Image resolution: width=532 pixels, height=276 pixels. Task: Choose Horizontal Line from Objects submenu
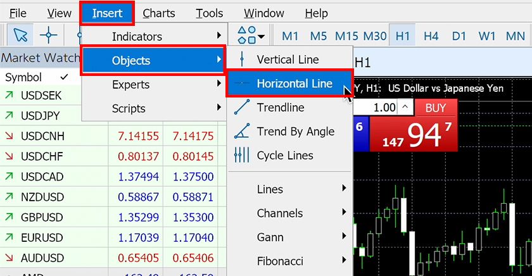click(x=294, y=84)
